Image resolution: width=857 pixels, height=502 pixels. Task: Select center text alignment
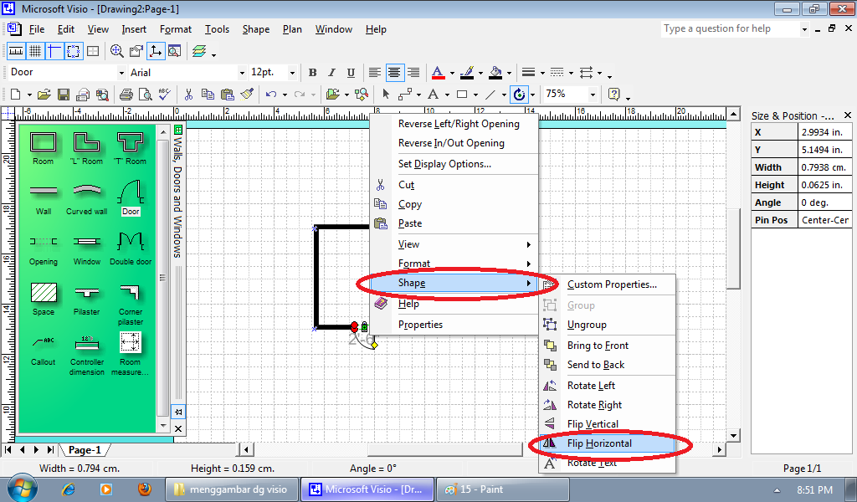click(393, 73)
